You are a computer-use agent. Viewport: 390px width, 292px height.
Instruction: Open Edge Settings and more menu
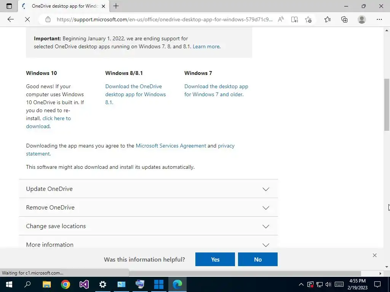point(379,19)
